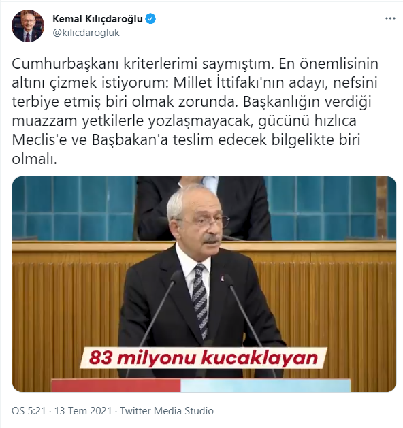
Task: Click the 13 Tem 2021 date
Action: coord(83,411)
